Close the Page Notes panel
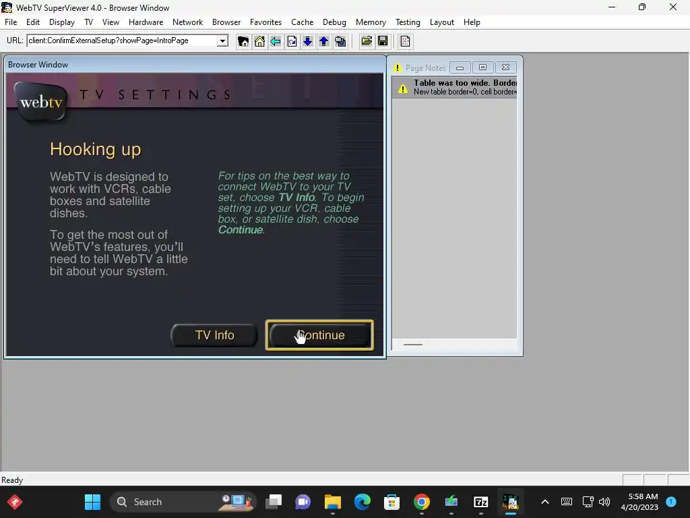The image size is (690, 518). point(505,67)
